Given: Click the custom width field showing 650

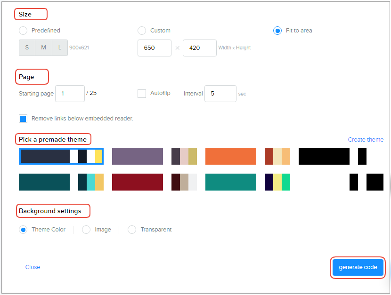Looking at the screenshot, I should (x=154, y=48).
